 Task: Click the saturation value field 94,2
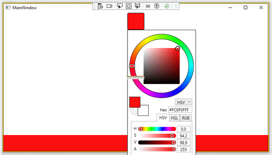(x=184, y=136)
